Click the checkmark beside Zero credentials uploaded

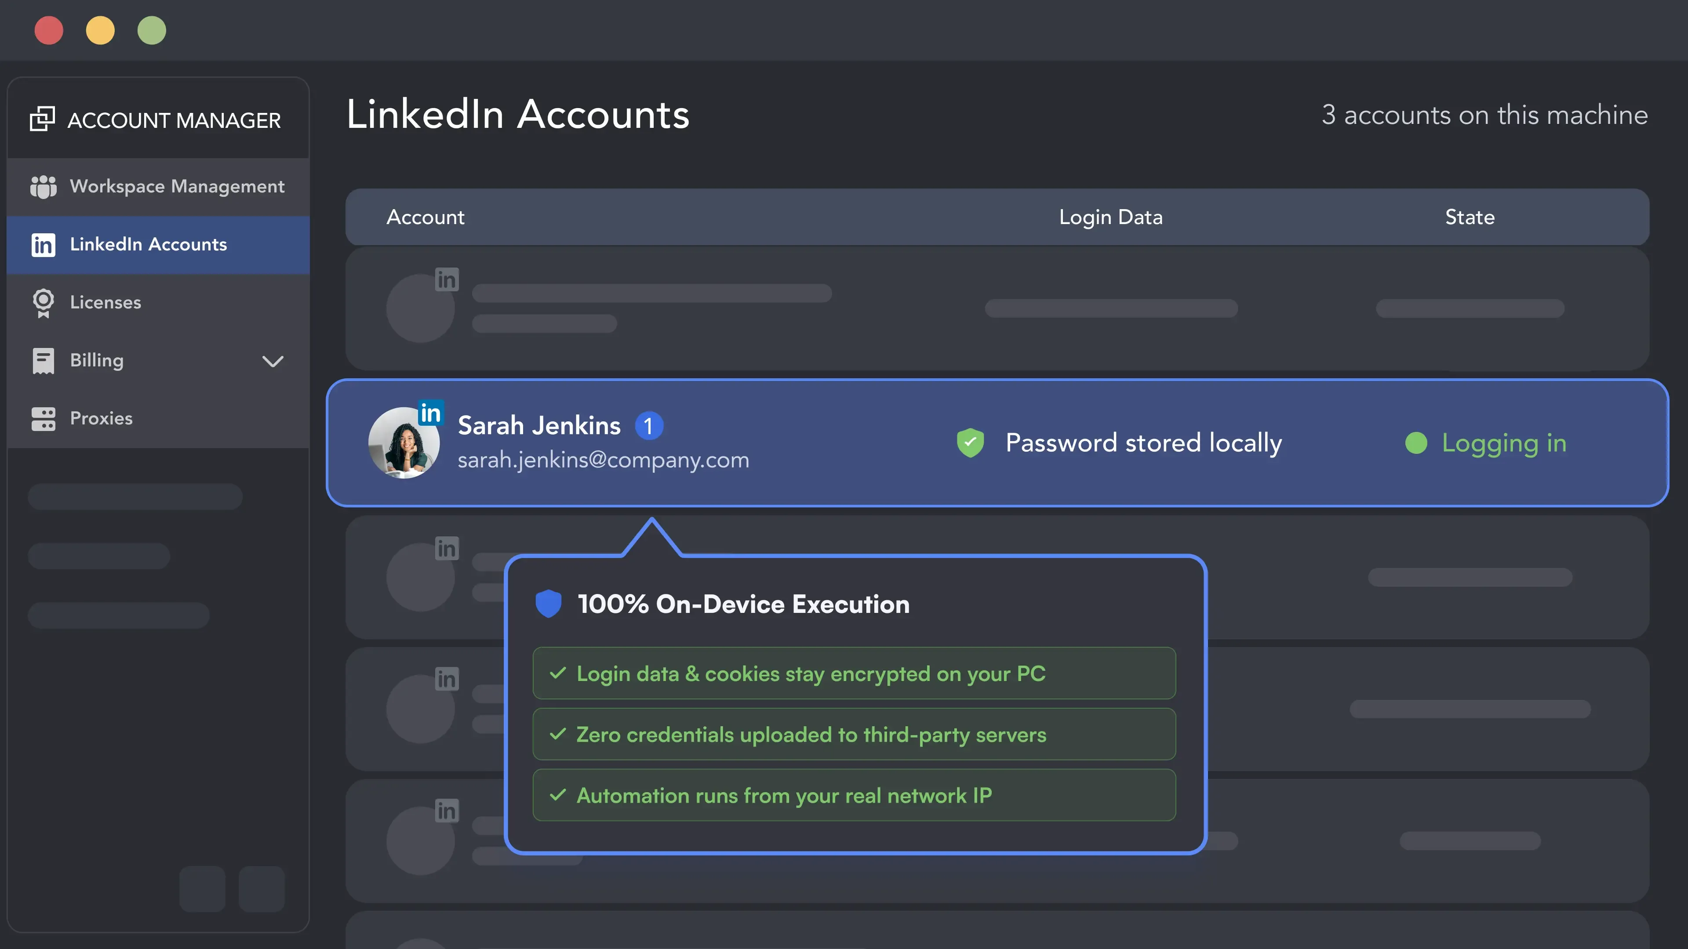click(x=558, y=734)
